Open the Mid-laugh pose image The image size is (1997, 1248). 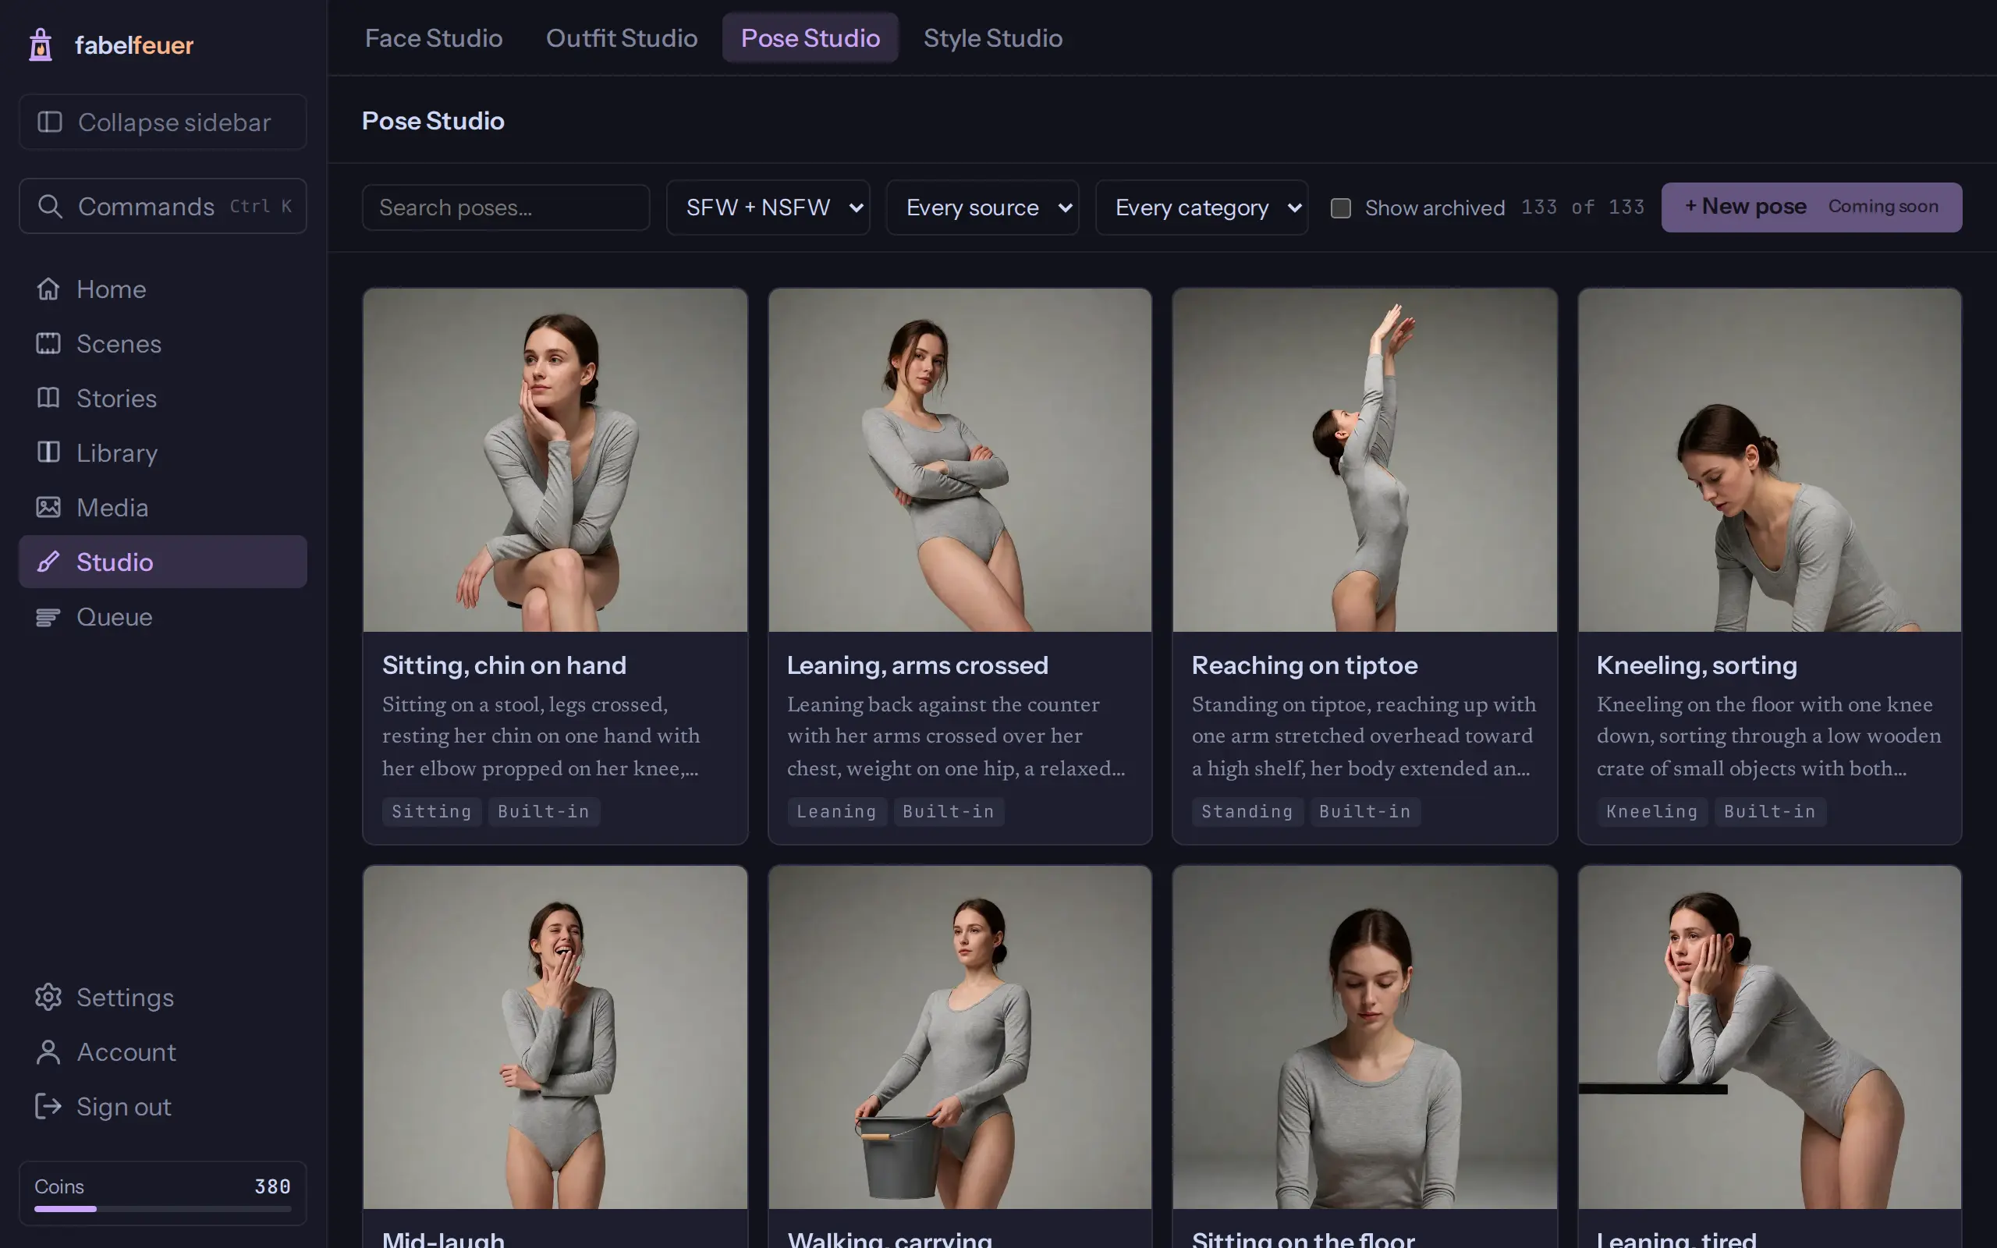click(x=555, y=1037)
